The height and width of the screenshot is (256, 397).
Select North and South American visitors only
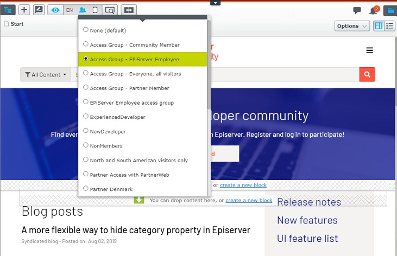click(x=142, y=160)
